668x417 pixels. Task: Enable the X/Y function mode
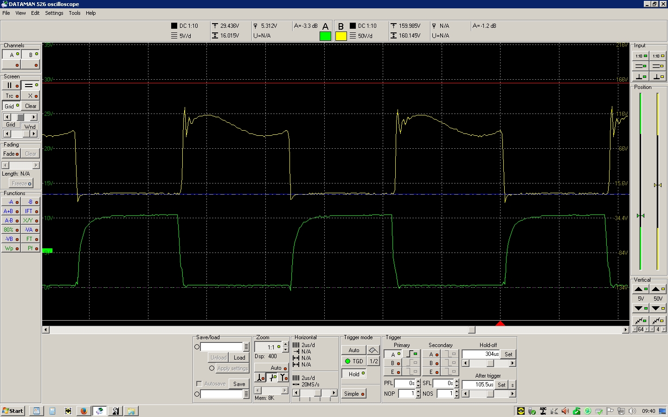coord(31,221)
